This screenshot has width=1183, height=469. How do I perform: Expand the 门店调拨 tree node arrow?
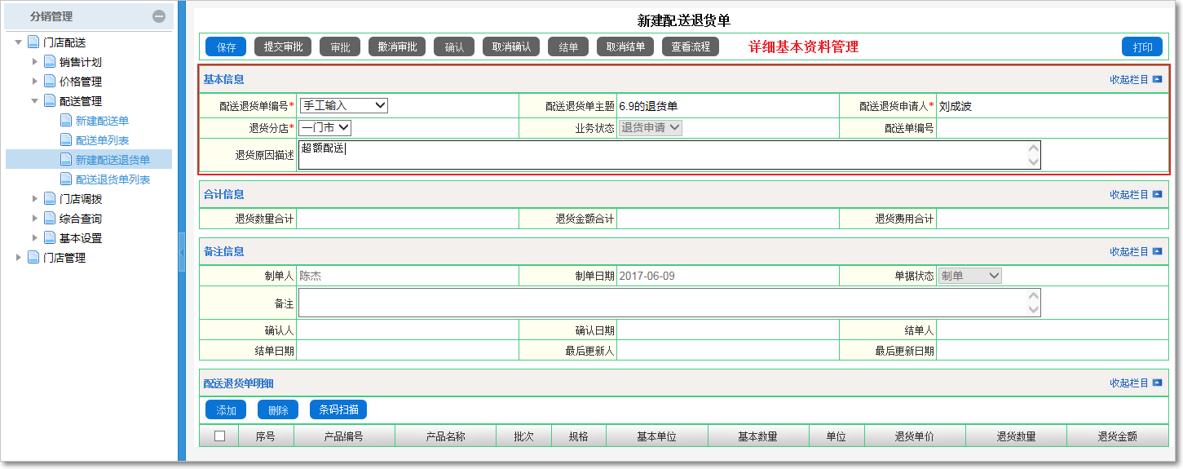point(35,199)
